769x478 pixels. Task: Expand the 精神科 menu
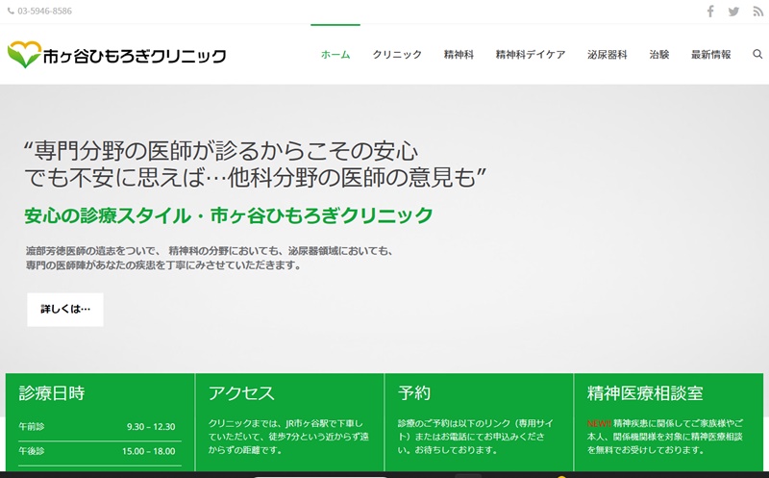tap(459, 55)
